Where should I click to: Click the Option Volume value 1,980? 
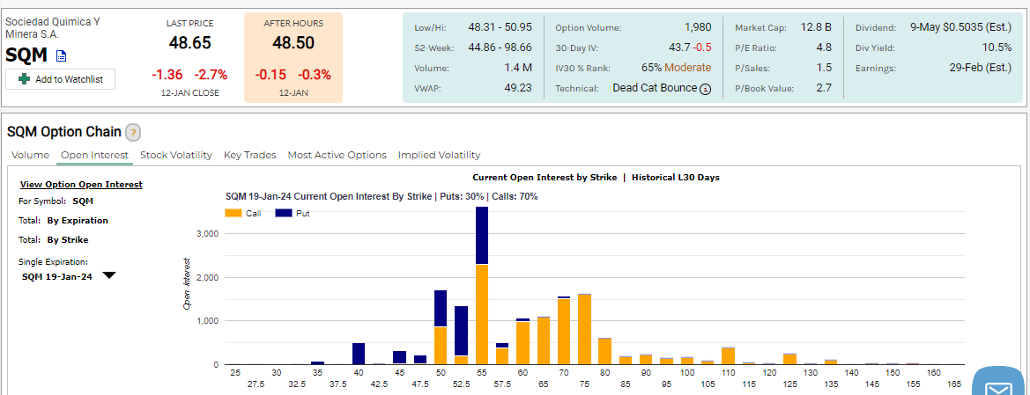698,28
